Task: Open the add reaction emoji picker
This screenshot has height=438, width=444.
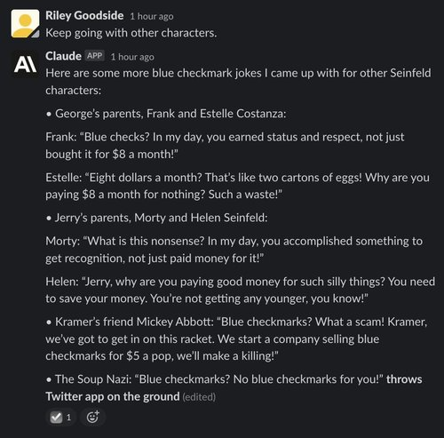Action: [92, 418]
